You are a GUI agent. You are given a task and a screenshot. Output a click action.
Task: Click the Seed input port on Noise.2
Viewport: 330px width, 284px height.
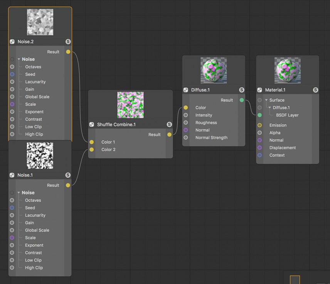click(12, 74)
